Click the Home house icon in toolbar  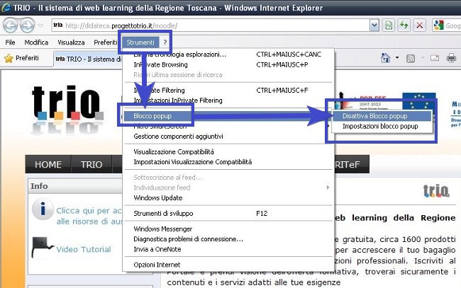tap(385, 58)
